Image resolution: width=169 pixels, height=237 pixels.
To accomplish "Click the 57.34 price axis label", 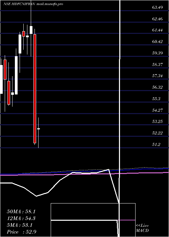I will click(158, 76).
